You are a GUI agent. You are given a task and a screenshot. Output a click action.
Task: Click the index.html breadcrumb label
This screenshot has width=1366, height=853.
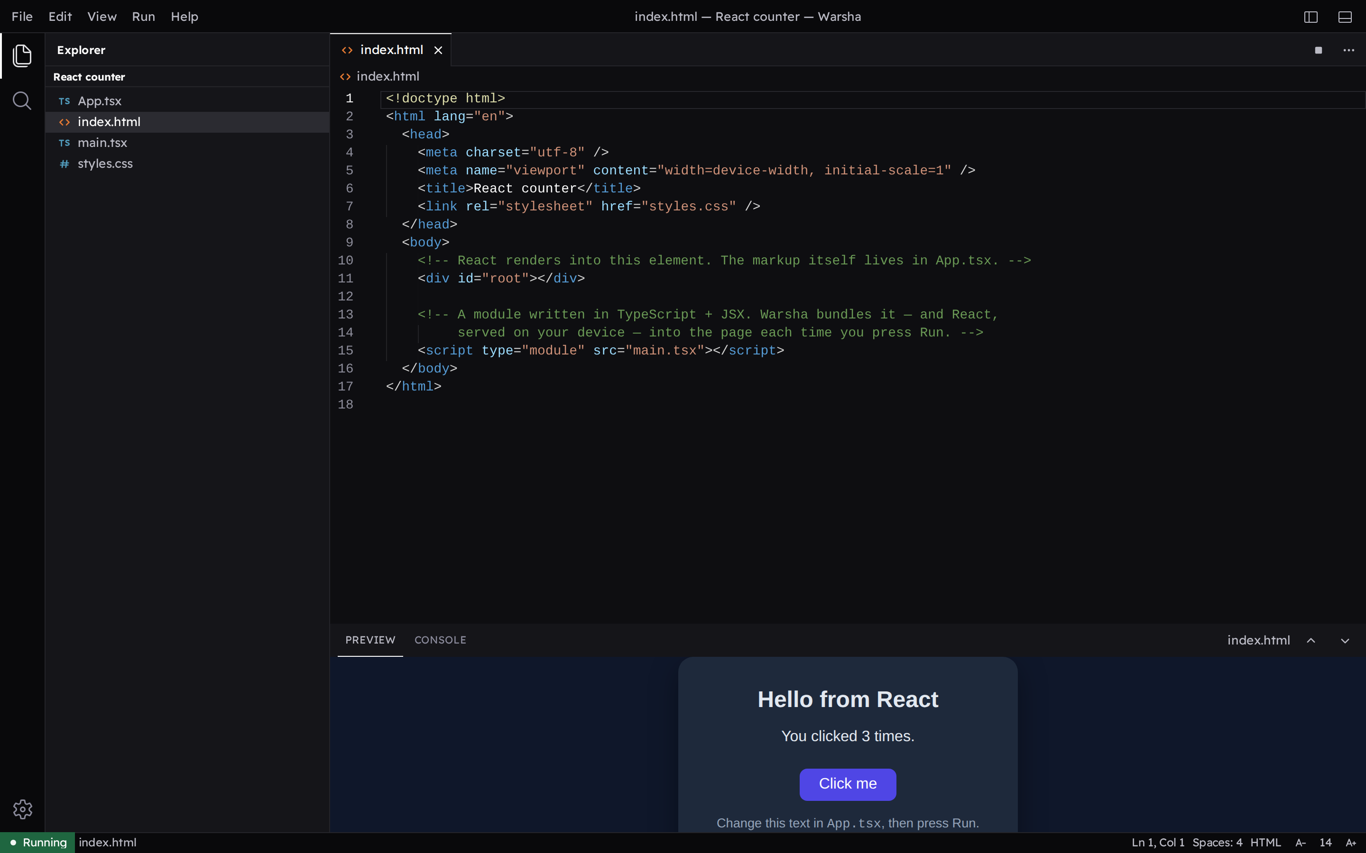coord(388,76)
